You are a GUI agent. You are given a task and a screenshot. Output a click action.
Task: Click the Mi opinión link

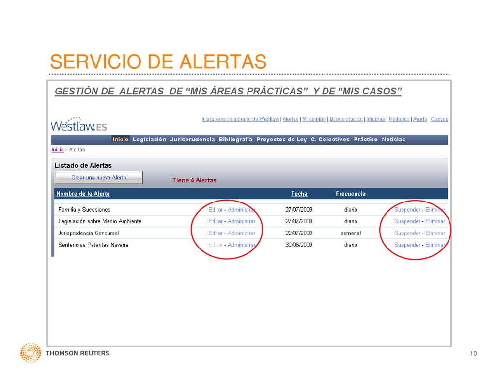[x=314, y=119]
